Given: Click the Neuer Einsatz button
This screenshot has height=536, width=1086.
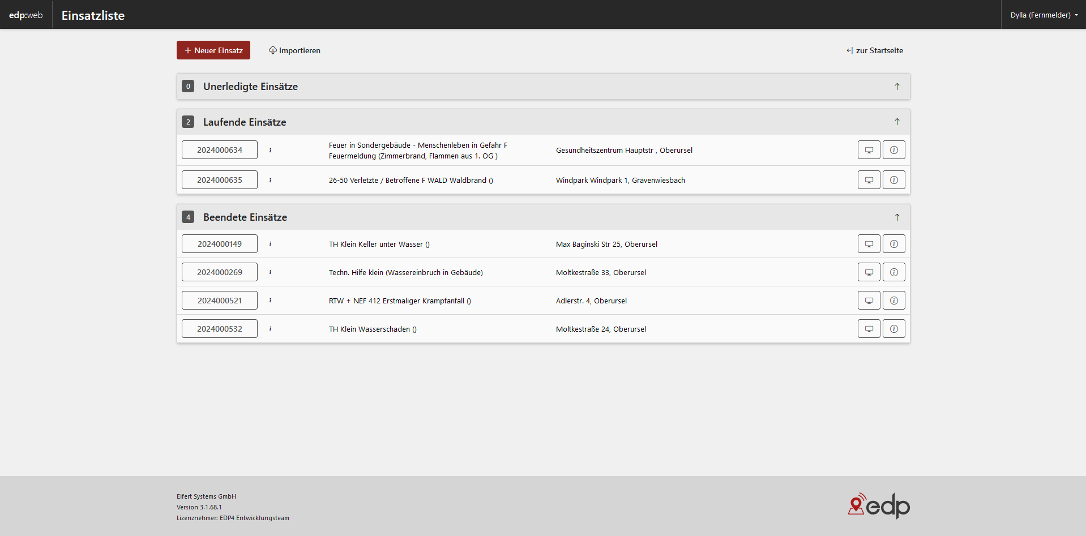Looking at the screenshot, I should [x=213, y=50].
